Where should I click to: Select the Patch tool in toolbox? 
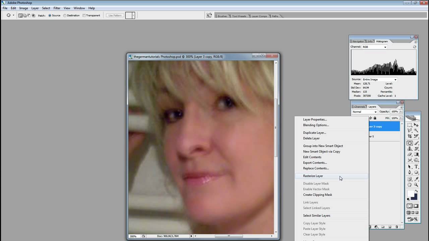tap(410, 143)
